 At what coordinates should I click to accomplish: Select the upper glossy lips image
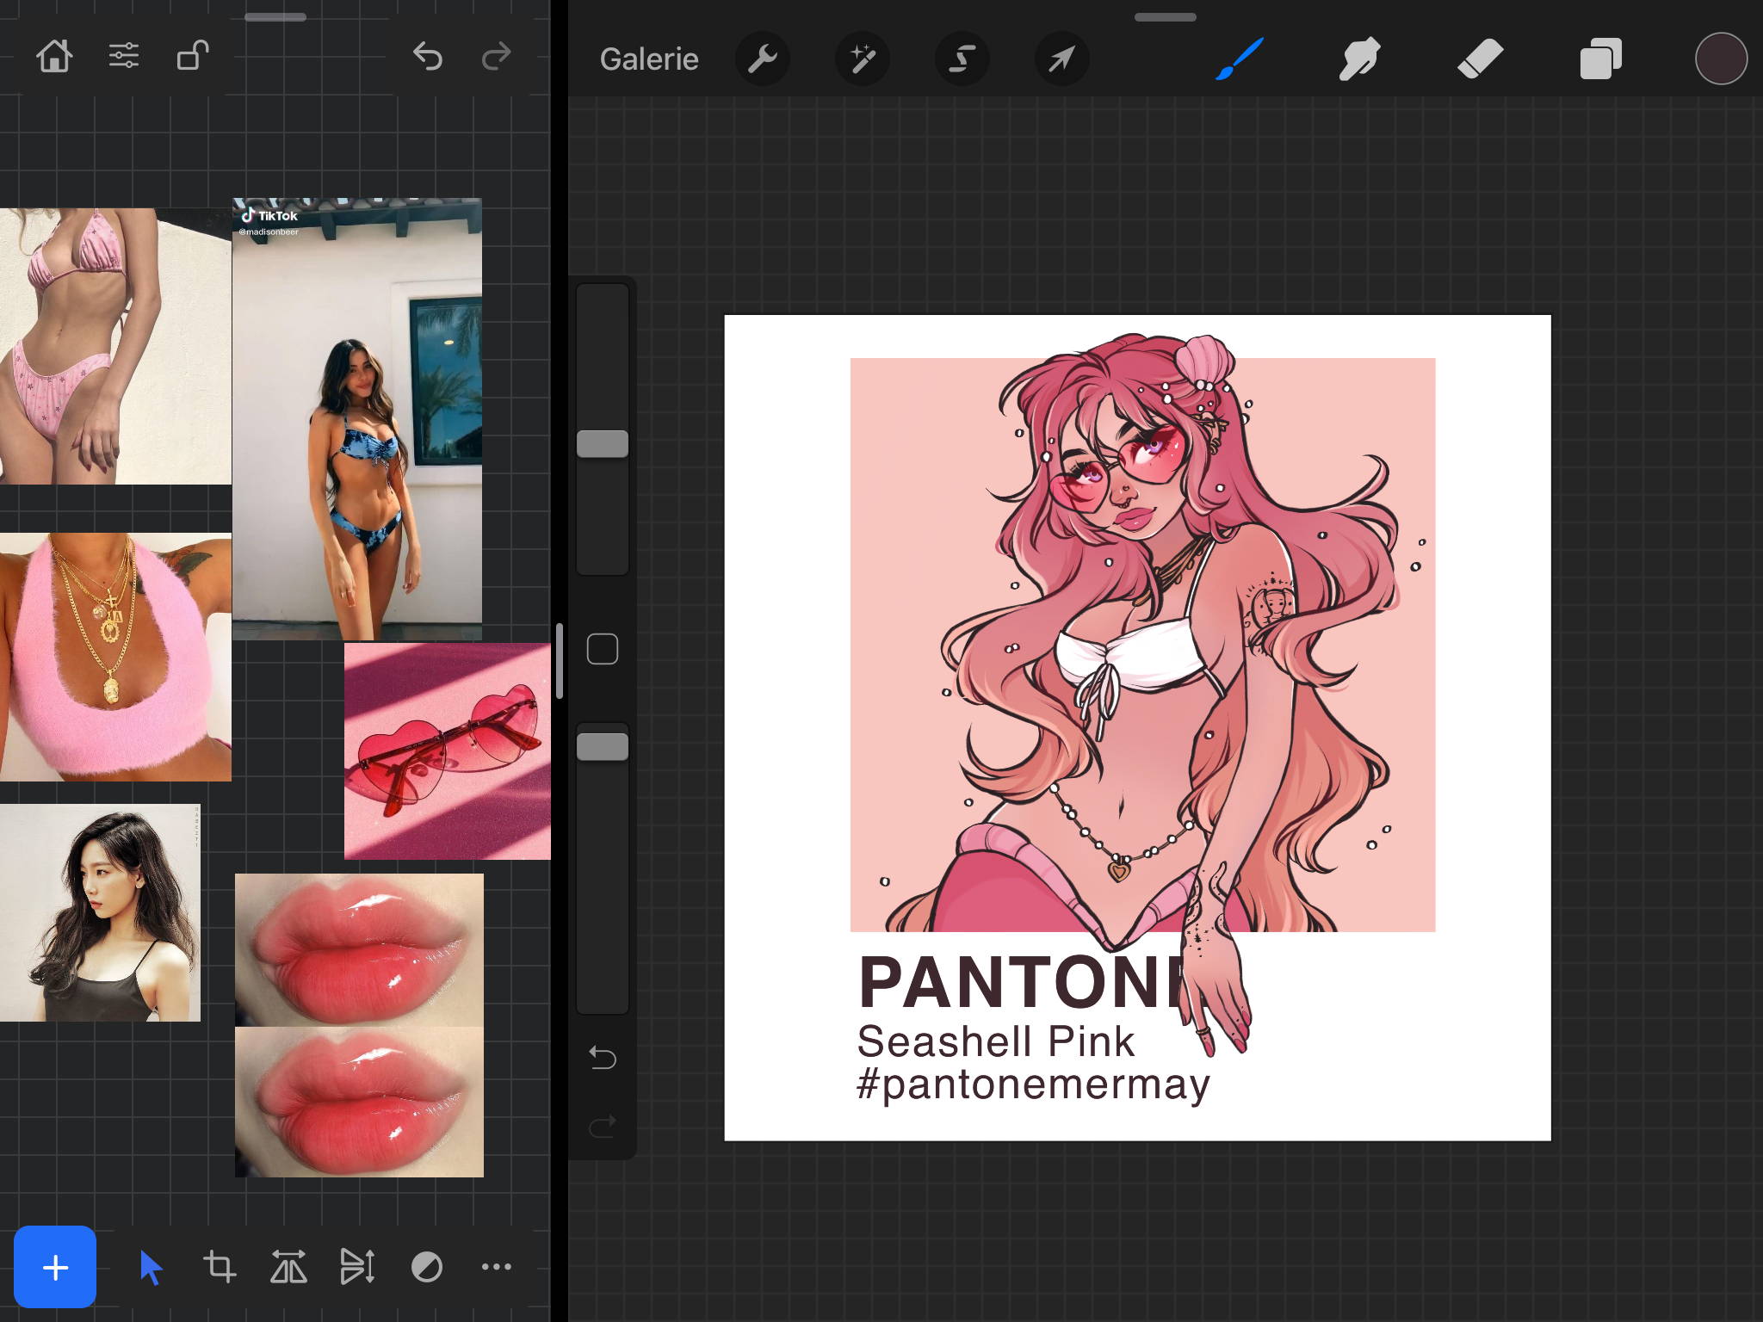[359, 950]
